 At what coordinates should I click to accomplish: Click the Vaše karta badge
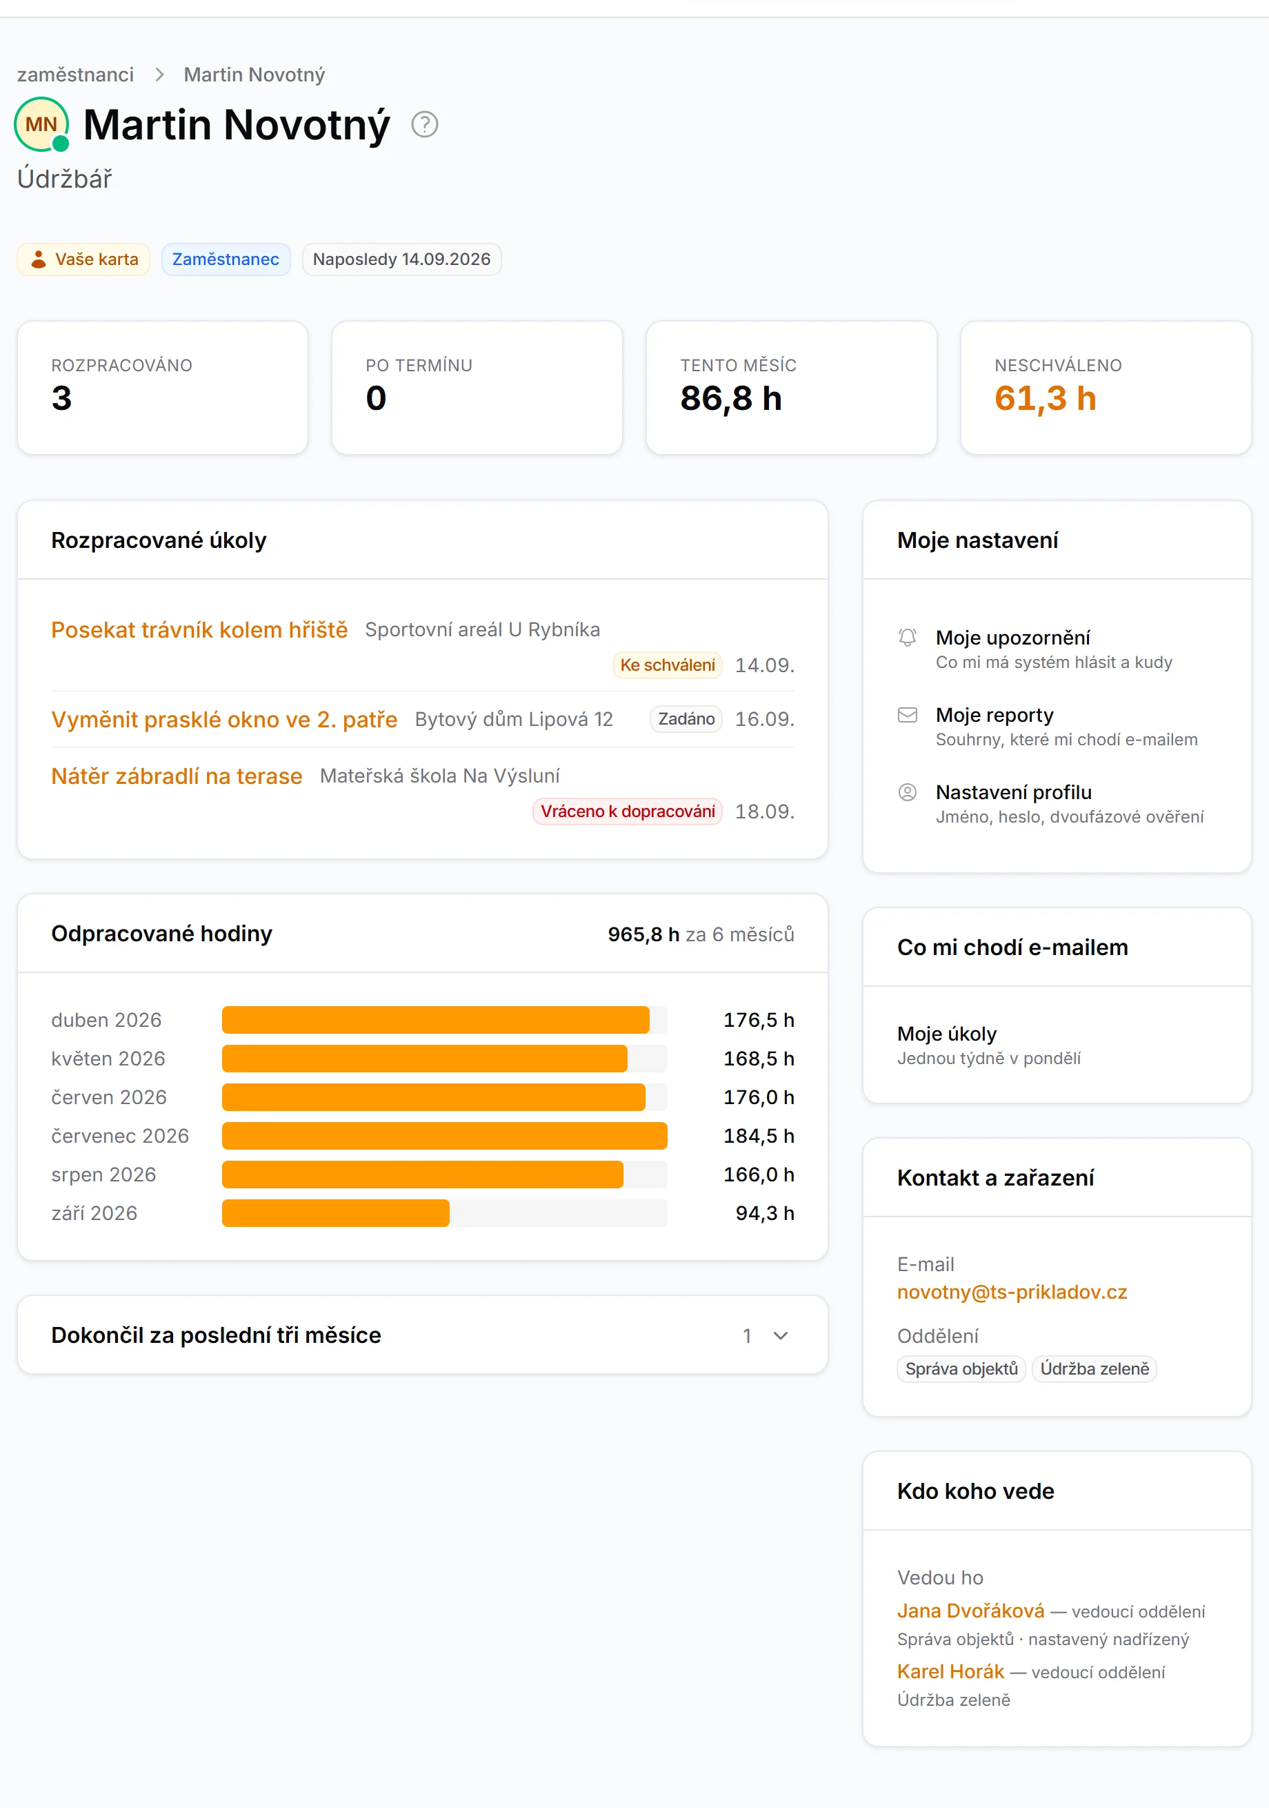tap(83, 259)
